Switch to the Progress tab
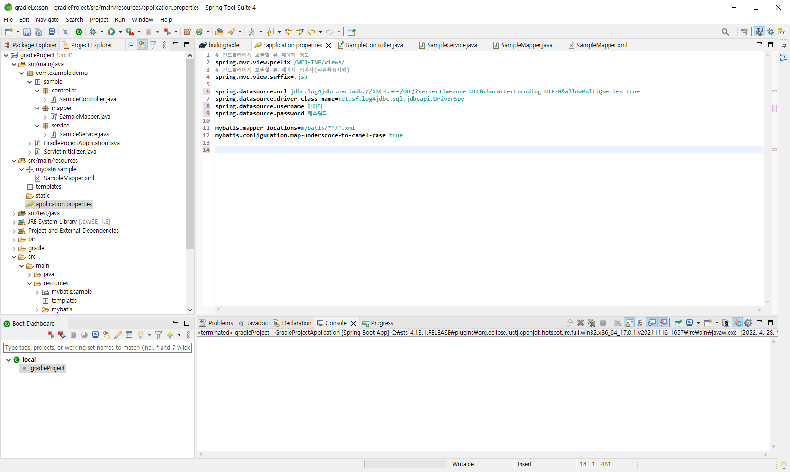790x472 pixels. [x=377, y=323]
